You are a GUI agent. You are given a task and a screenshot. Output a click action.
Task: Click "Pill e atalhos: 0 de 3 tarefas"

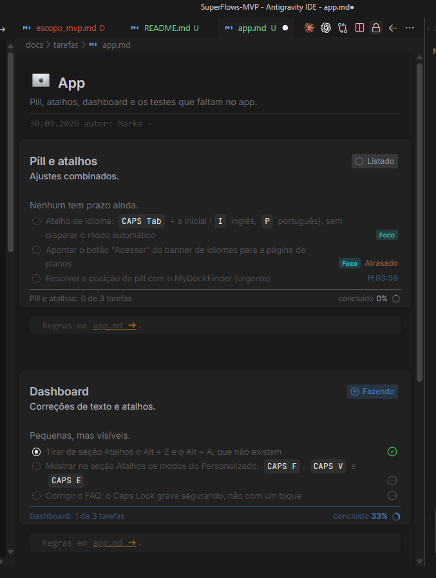tap(81, 299)
